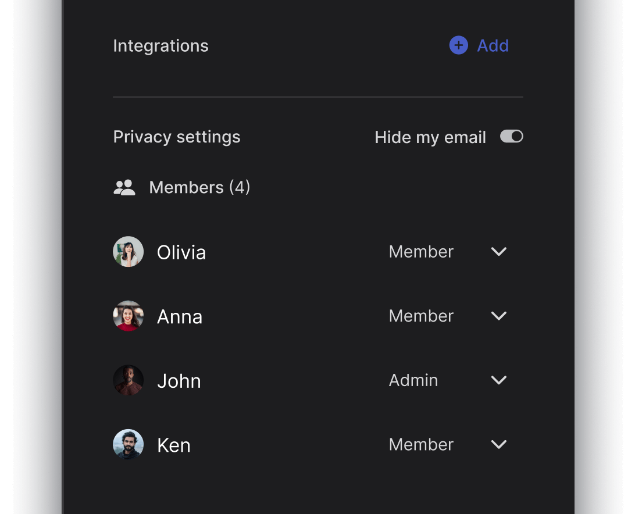Expand John's Admin role dropdown
The image size is (635, 514).
click(x=498, y=380)
